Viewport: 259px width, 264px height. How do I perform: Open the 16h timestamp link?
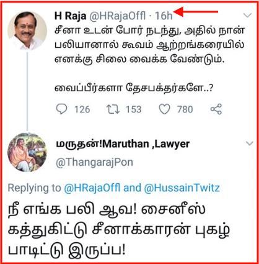click(x=164, y=16)
